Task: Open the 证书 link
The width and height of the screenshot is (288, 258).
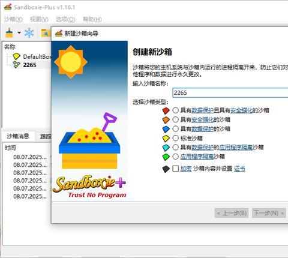Action: pos(239,169)
